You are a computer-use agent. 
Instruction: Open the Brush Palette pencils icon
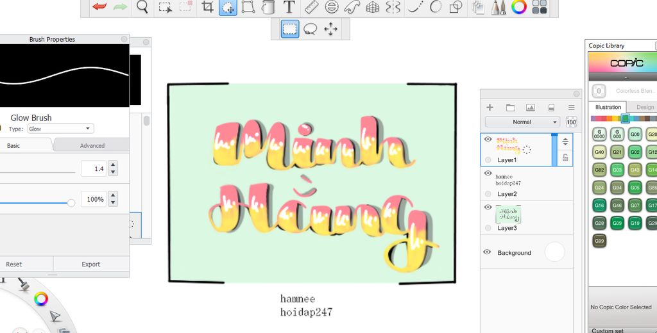click(x=498, y=6)
